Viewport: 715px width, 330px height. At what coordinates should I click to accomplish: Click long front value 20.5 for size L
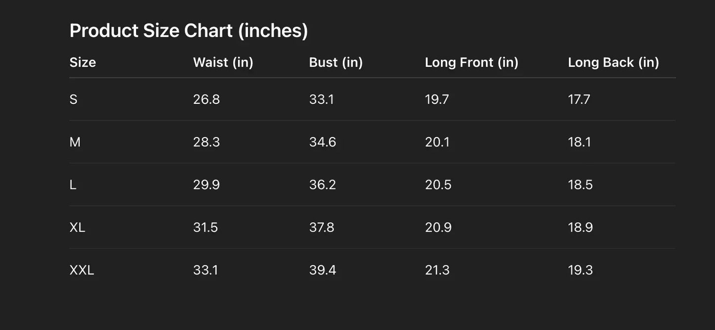438,185
